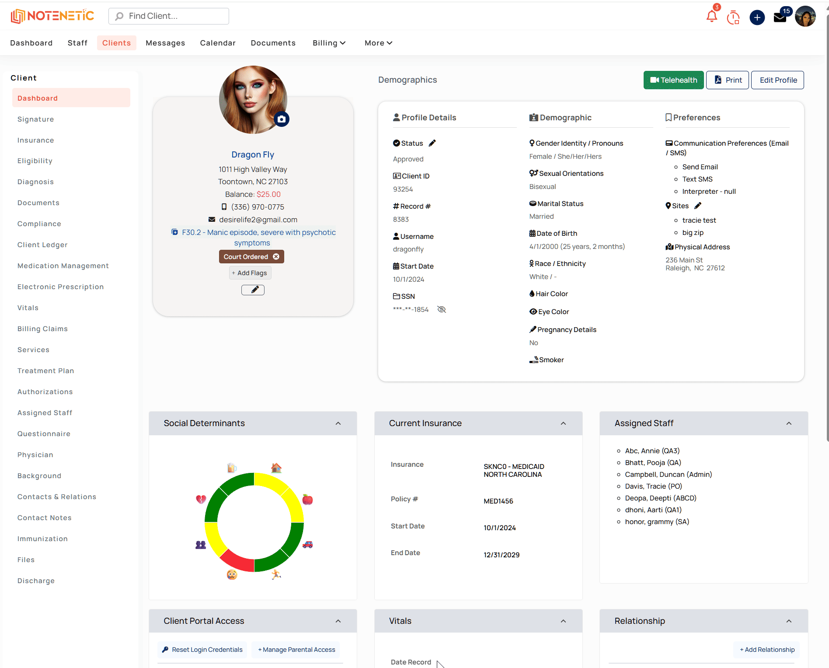Open Medication Management in client sidebar
Image resolution: width=829 pixels, height=668 pixels.
[x=63, y=266]
